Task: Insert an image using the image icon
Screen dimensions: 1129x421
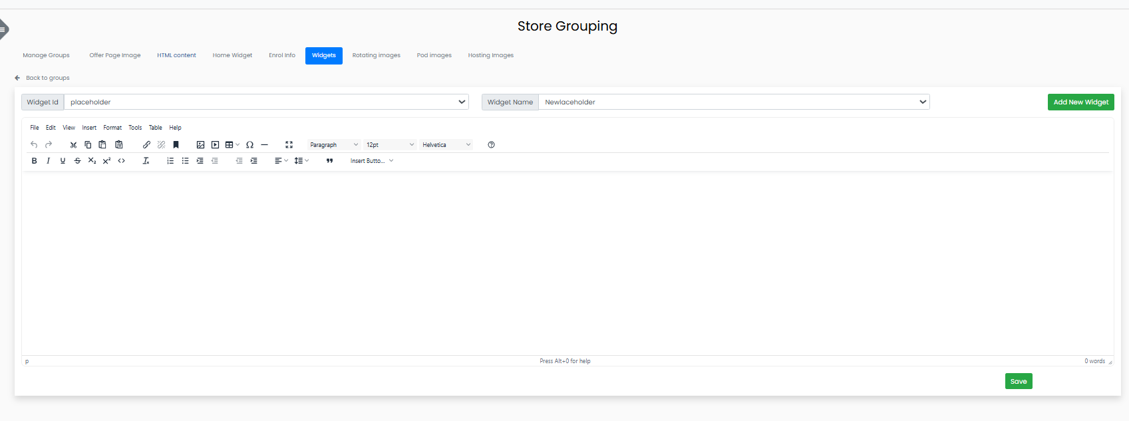Action: point(200,145)
